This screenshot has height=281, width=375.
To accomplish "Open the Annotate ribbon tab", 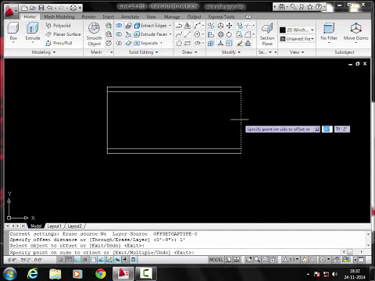I will click(130, 16).
